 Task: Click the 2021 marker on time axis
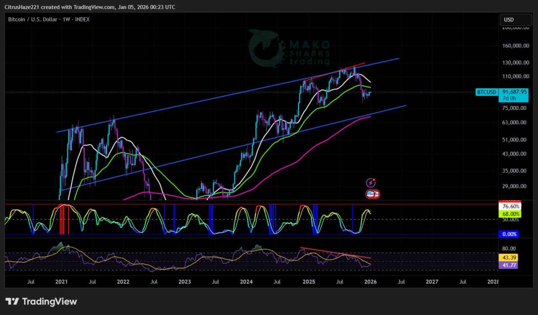(62, 282)
